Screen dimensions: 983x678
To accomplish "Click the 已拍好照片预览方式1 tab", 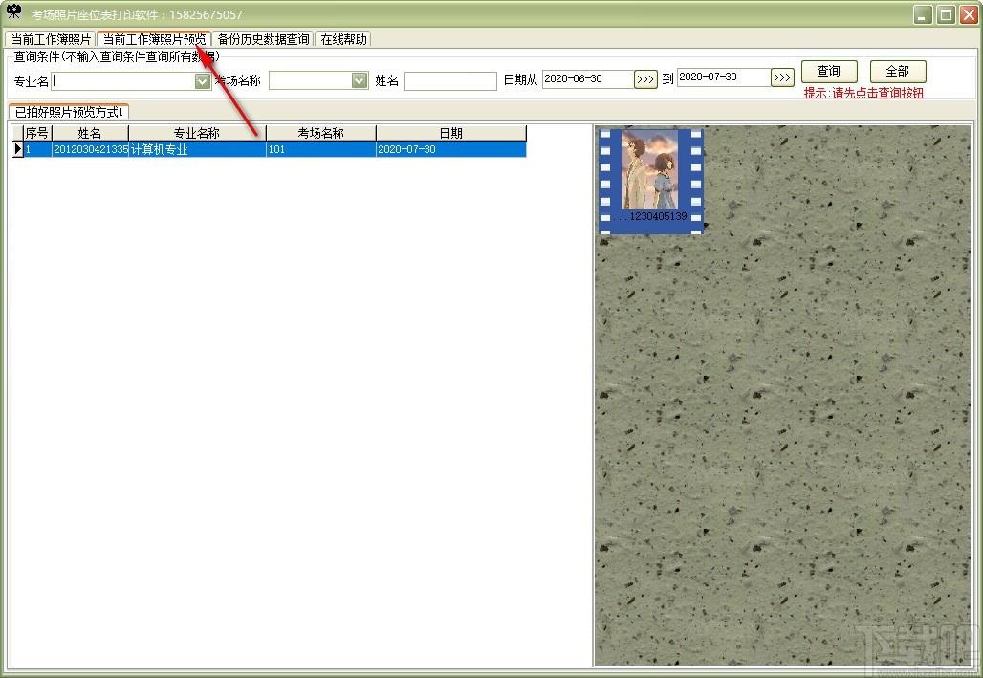I will point(69,112).
